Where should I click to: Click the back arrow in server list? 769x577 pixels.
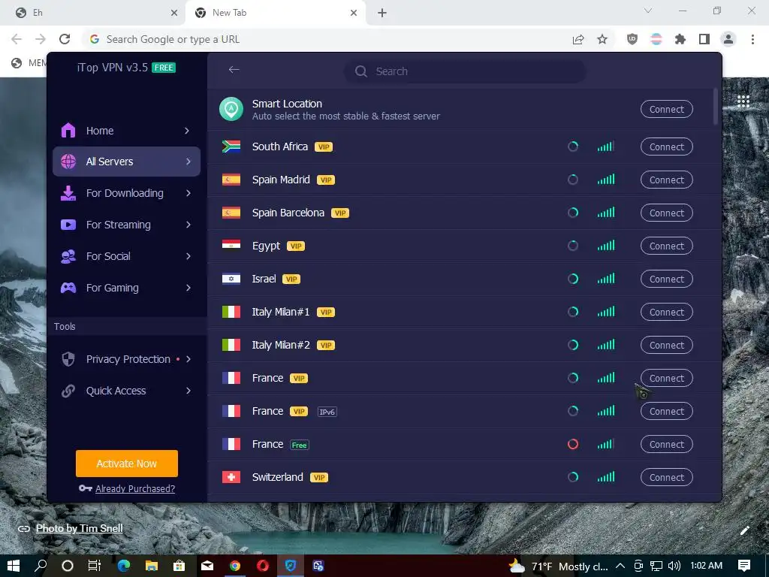[234, 70]
